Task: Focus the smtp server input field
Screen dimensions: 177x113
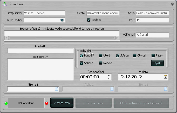Action: point(44,13)
